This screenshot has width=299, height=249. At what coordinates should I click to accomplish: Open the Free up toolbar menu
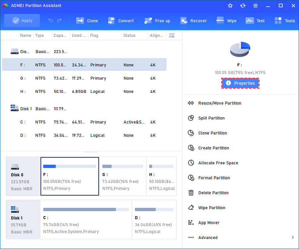(x=157, y=21)
